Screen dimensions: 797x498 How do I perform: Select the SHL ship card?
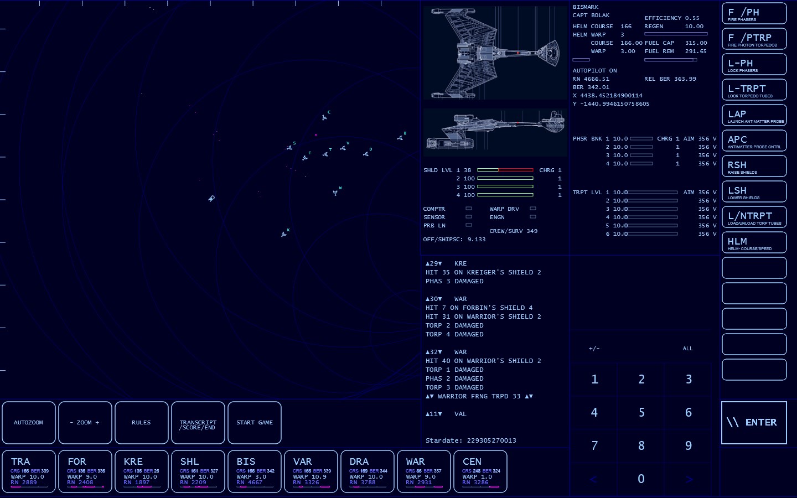tap(198, 471)
